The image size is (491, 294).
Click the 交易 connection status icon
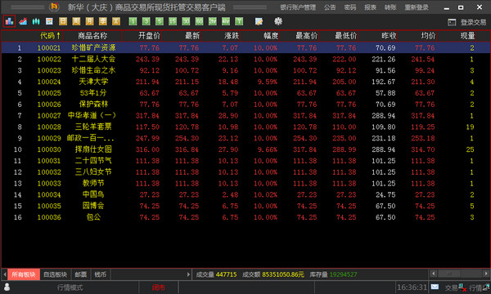coord(462,287)
